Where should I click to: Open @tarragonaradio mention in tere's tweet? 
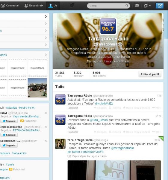click(122, 148)
